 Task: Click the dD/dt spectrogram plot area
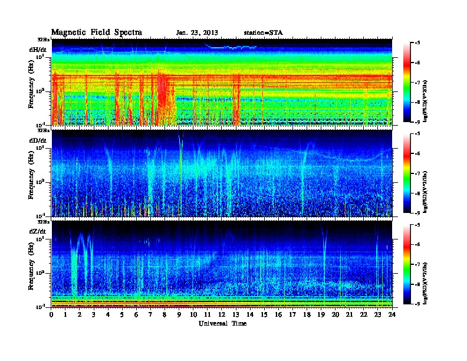coord(222,173)
